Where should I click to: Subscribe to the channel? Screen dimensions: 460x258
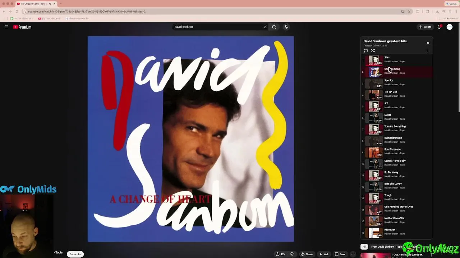[75, 254]
